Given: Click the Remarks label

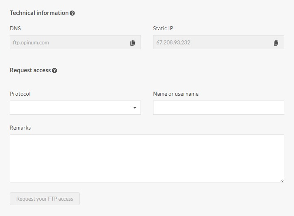Looking at the screenshot, I should (x=20, y=128).
